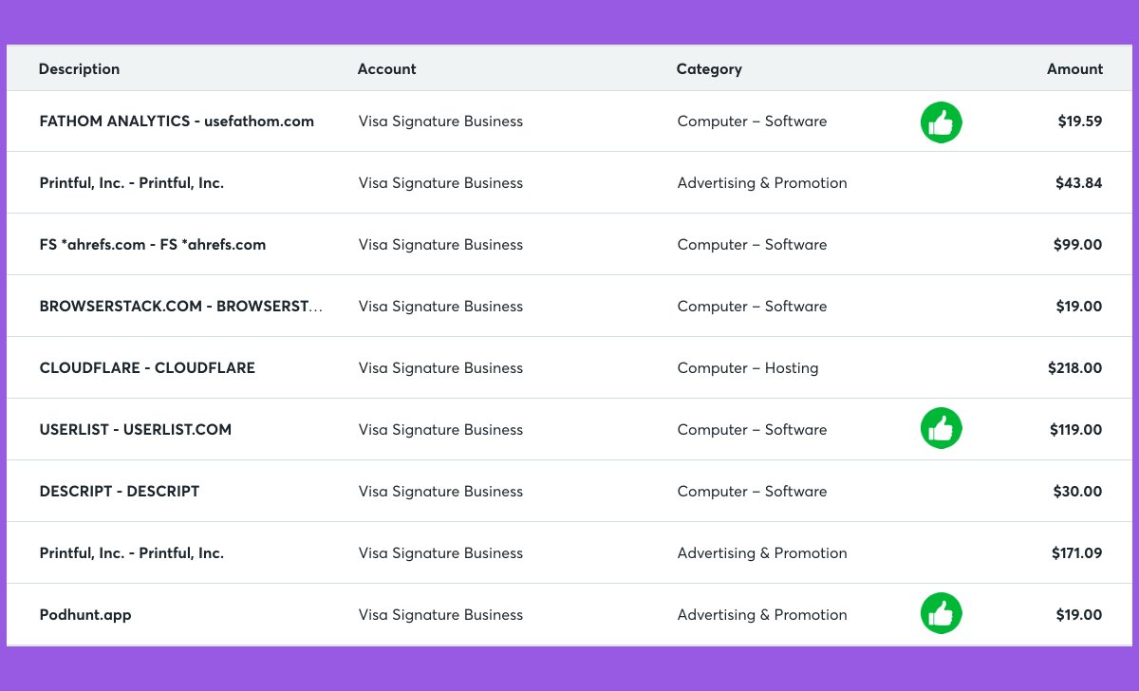Click the $171.09 Printful amount
The height and width of the screenshot is (691, 1139).
pyautogui.click(x=1076, y=553)
